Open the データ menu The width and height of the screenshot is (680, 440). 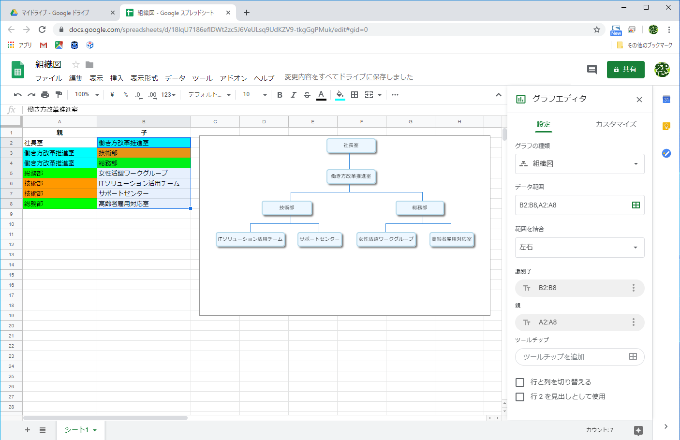coord(175,78)
